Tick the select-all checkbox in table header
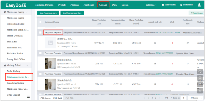 point(40,22)
